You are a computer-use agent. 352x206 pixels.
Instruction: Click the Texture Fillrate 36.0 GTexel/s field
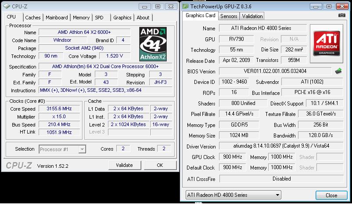point(320,114)
